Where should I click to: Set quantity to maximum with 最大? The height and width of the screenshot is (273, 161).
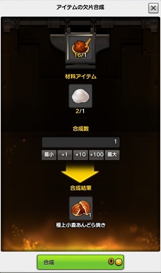pyautogui.click(x=112, y=155)
